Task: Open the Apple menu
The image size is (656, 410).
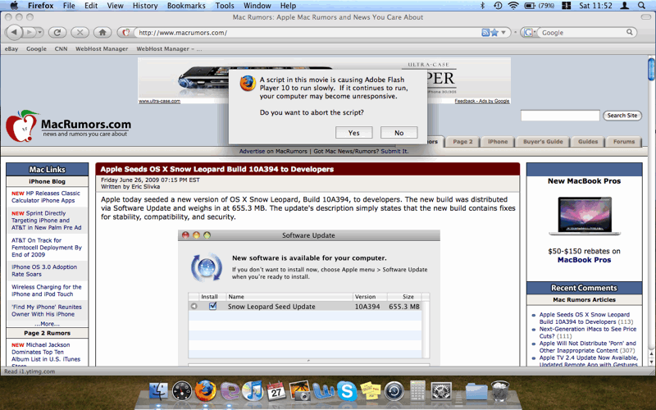Action: pyautogui.click(x=14, y=6)
